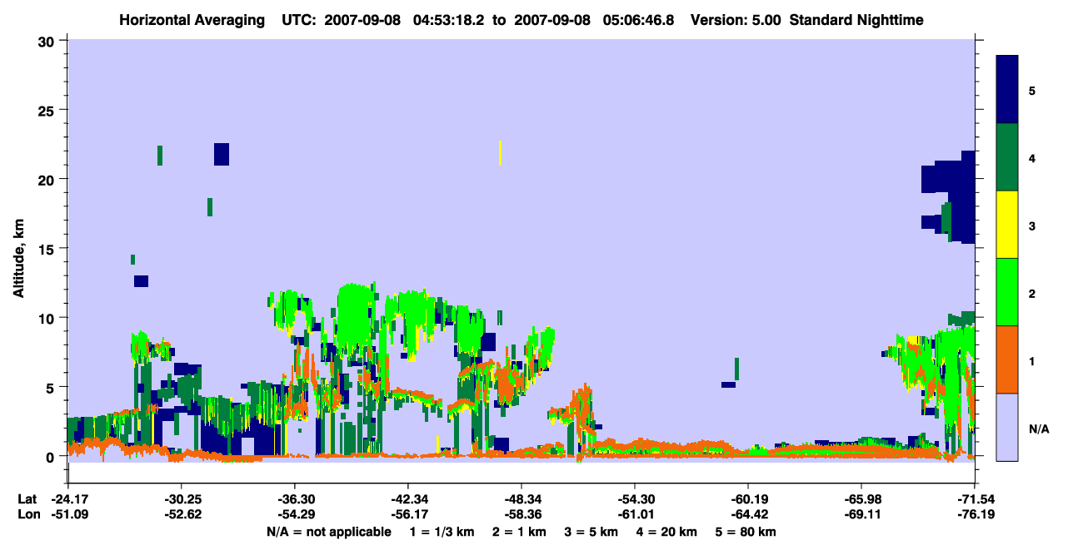Click the '1 = 1/3 km' legend text
The height and width of the screenshot is (555, 1083).
coord(442,532)
